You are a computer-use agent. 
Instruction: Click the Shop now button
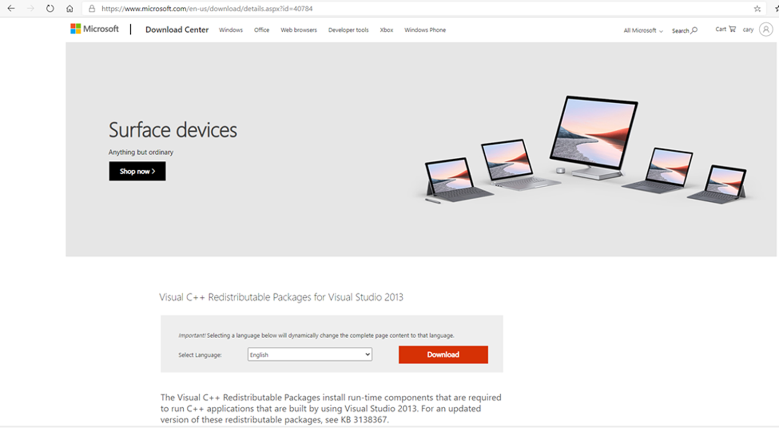tap(137, 171)
